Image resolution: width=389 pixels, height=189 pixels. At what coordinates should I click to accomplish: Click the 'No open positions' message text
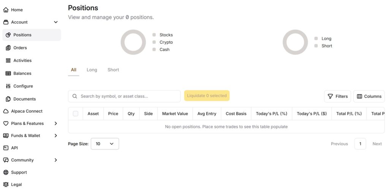point(226,127)
